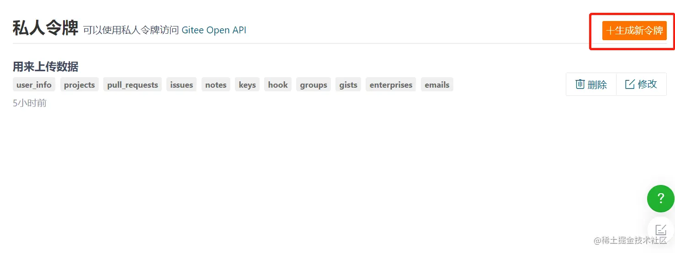Viewport: 675px width, 253px height.
Task: Click the 用来上传数据 token title
Action: (45, 67)
